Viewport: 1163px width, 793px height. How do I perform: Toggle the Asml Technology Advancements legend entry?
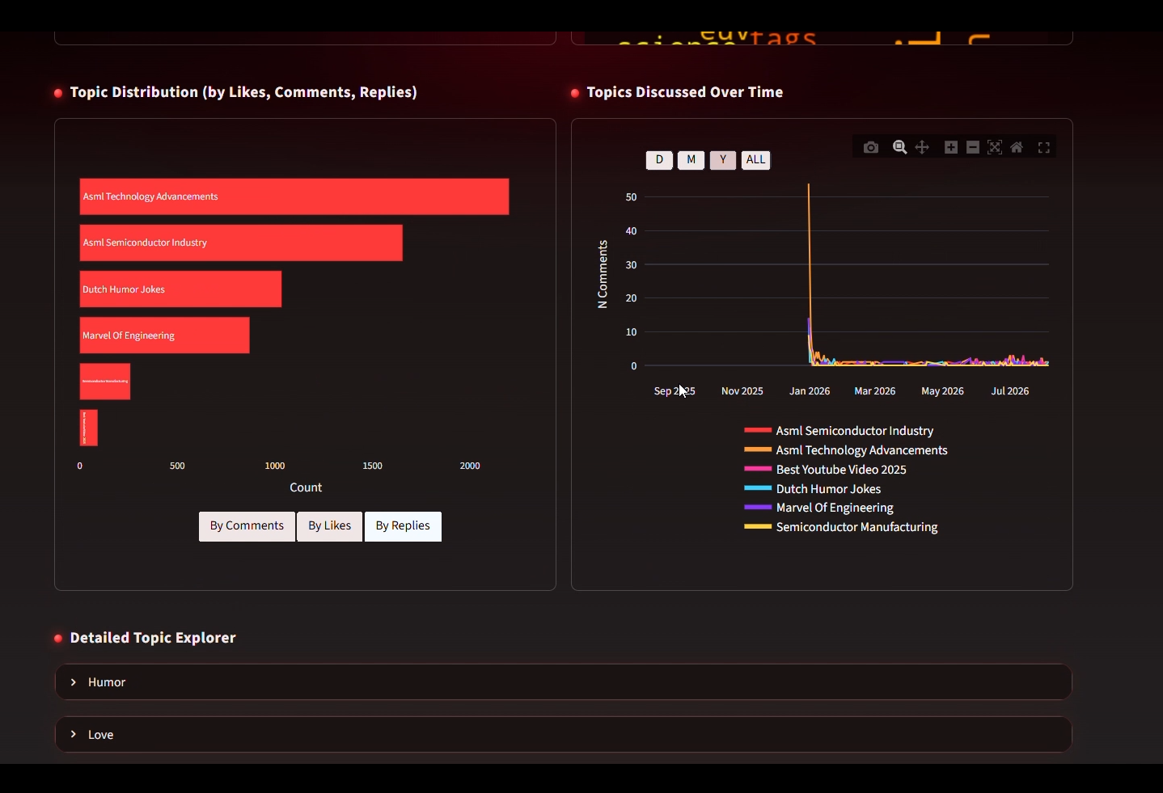846,450
